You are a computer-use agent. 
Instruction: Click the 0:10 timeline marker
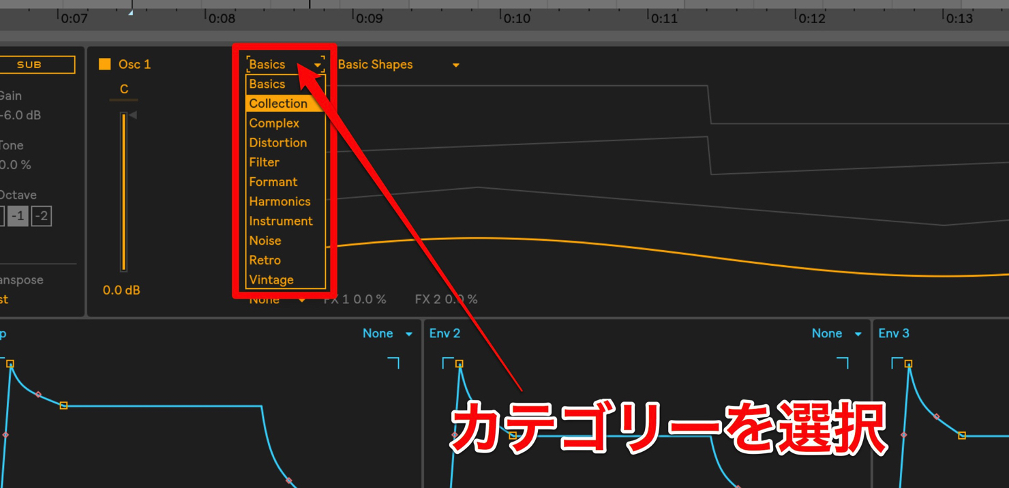click(x=517, y=18)
